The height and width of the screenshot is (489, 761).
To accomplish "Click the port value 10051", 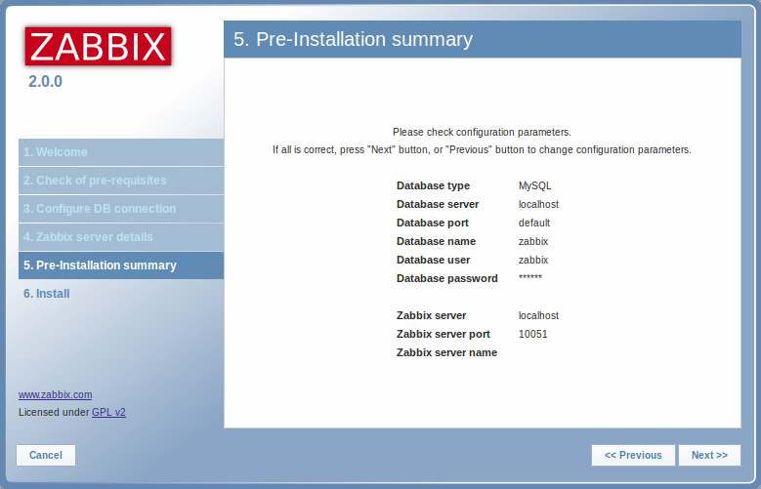I will coord(532,334).
